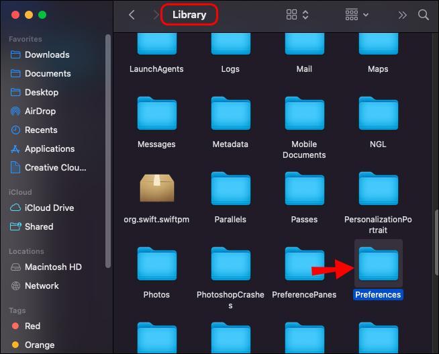Open Applications from the sidebar

click(50, 148)
